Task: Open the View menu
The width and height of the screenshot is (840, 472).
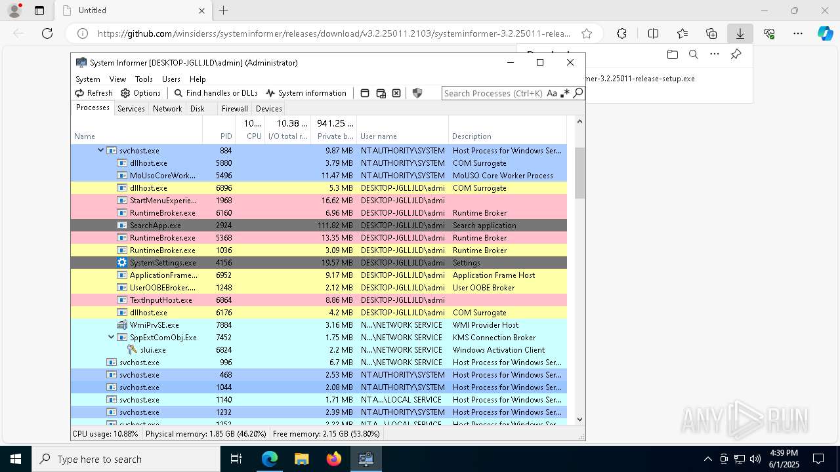Action: [117, 79]
